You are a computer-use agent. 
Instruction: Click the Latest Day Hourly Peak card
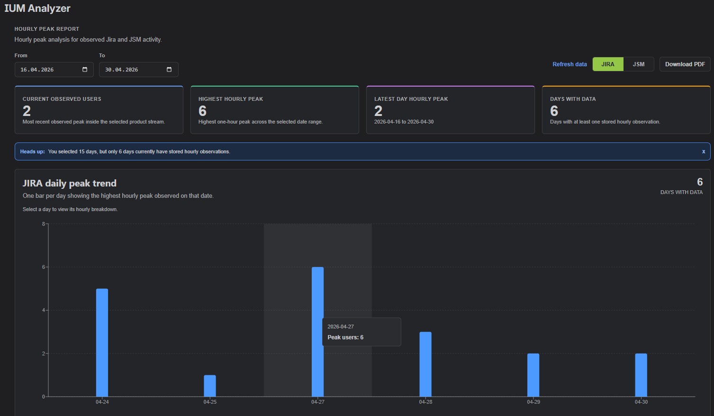451,110
